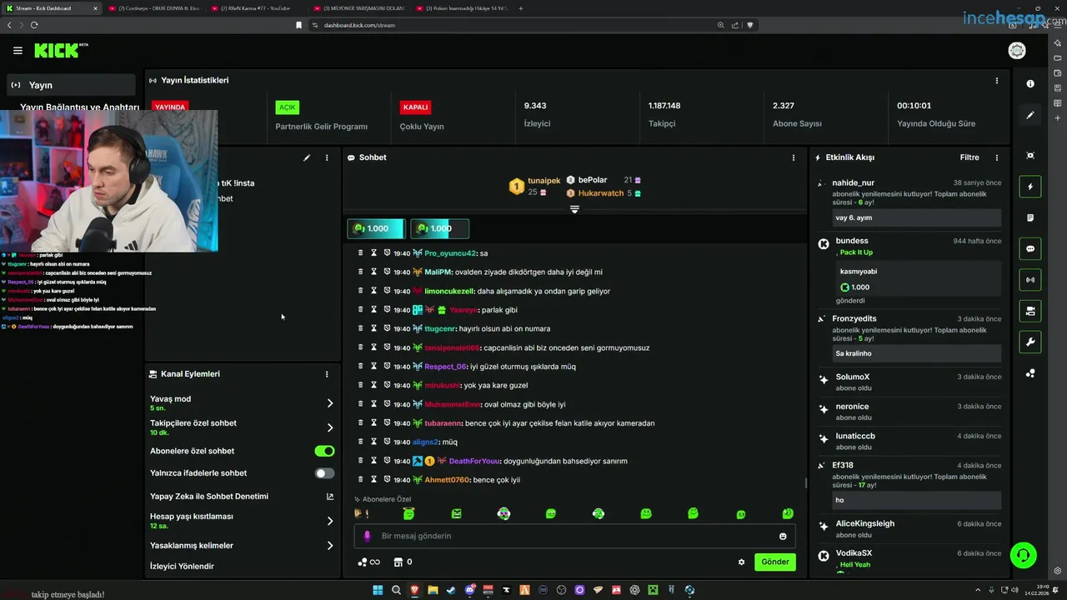The width and height of the screenshot is (1067, 600).
Task: Expand Yavaş mod settings
Action: pyautogui.click(x=330, y=403)
